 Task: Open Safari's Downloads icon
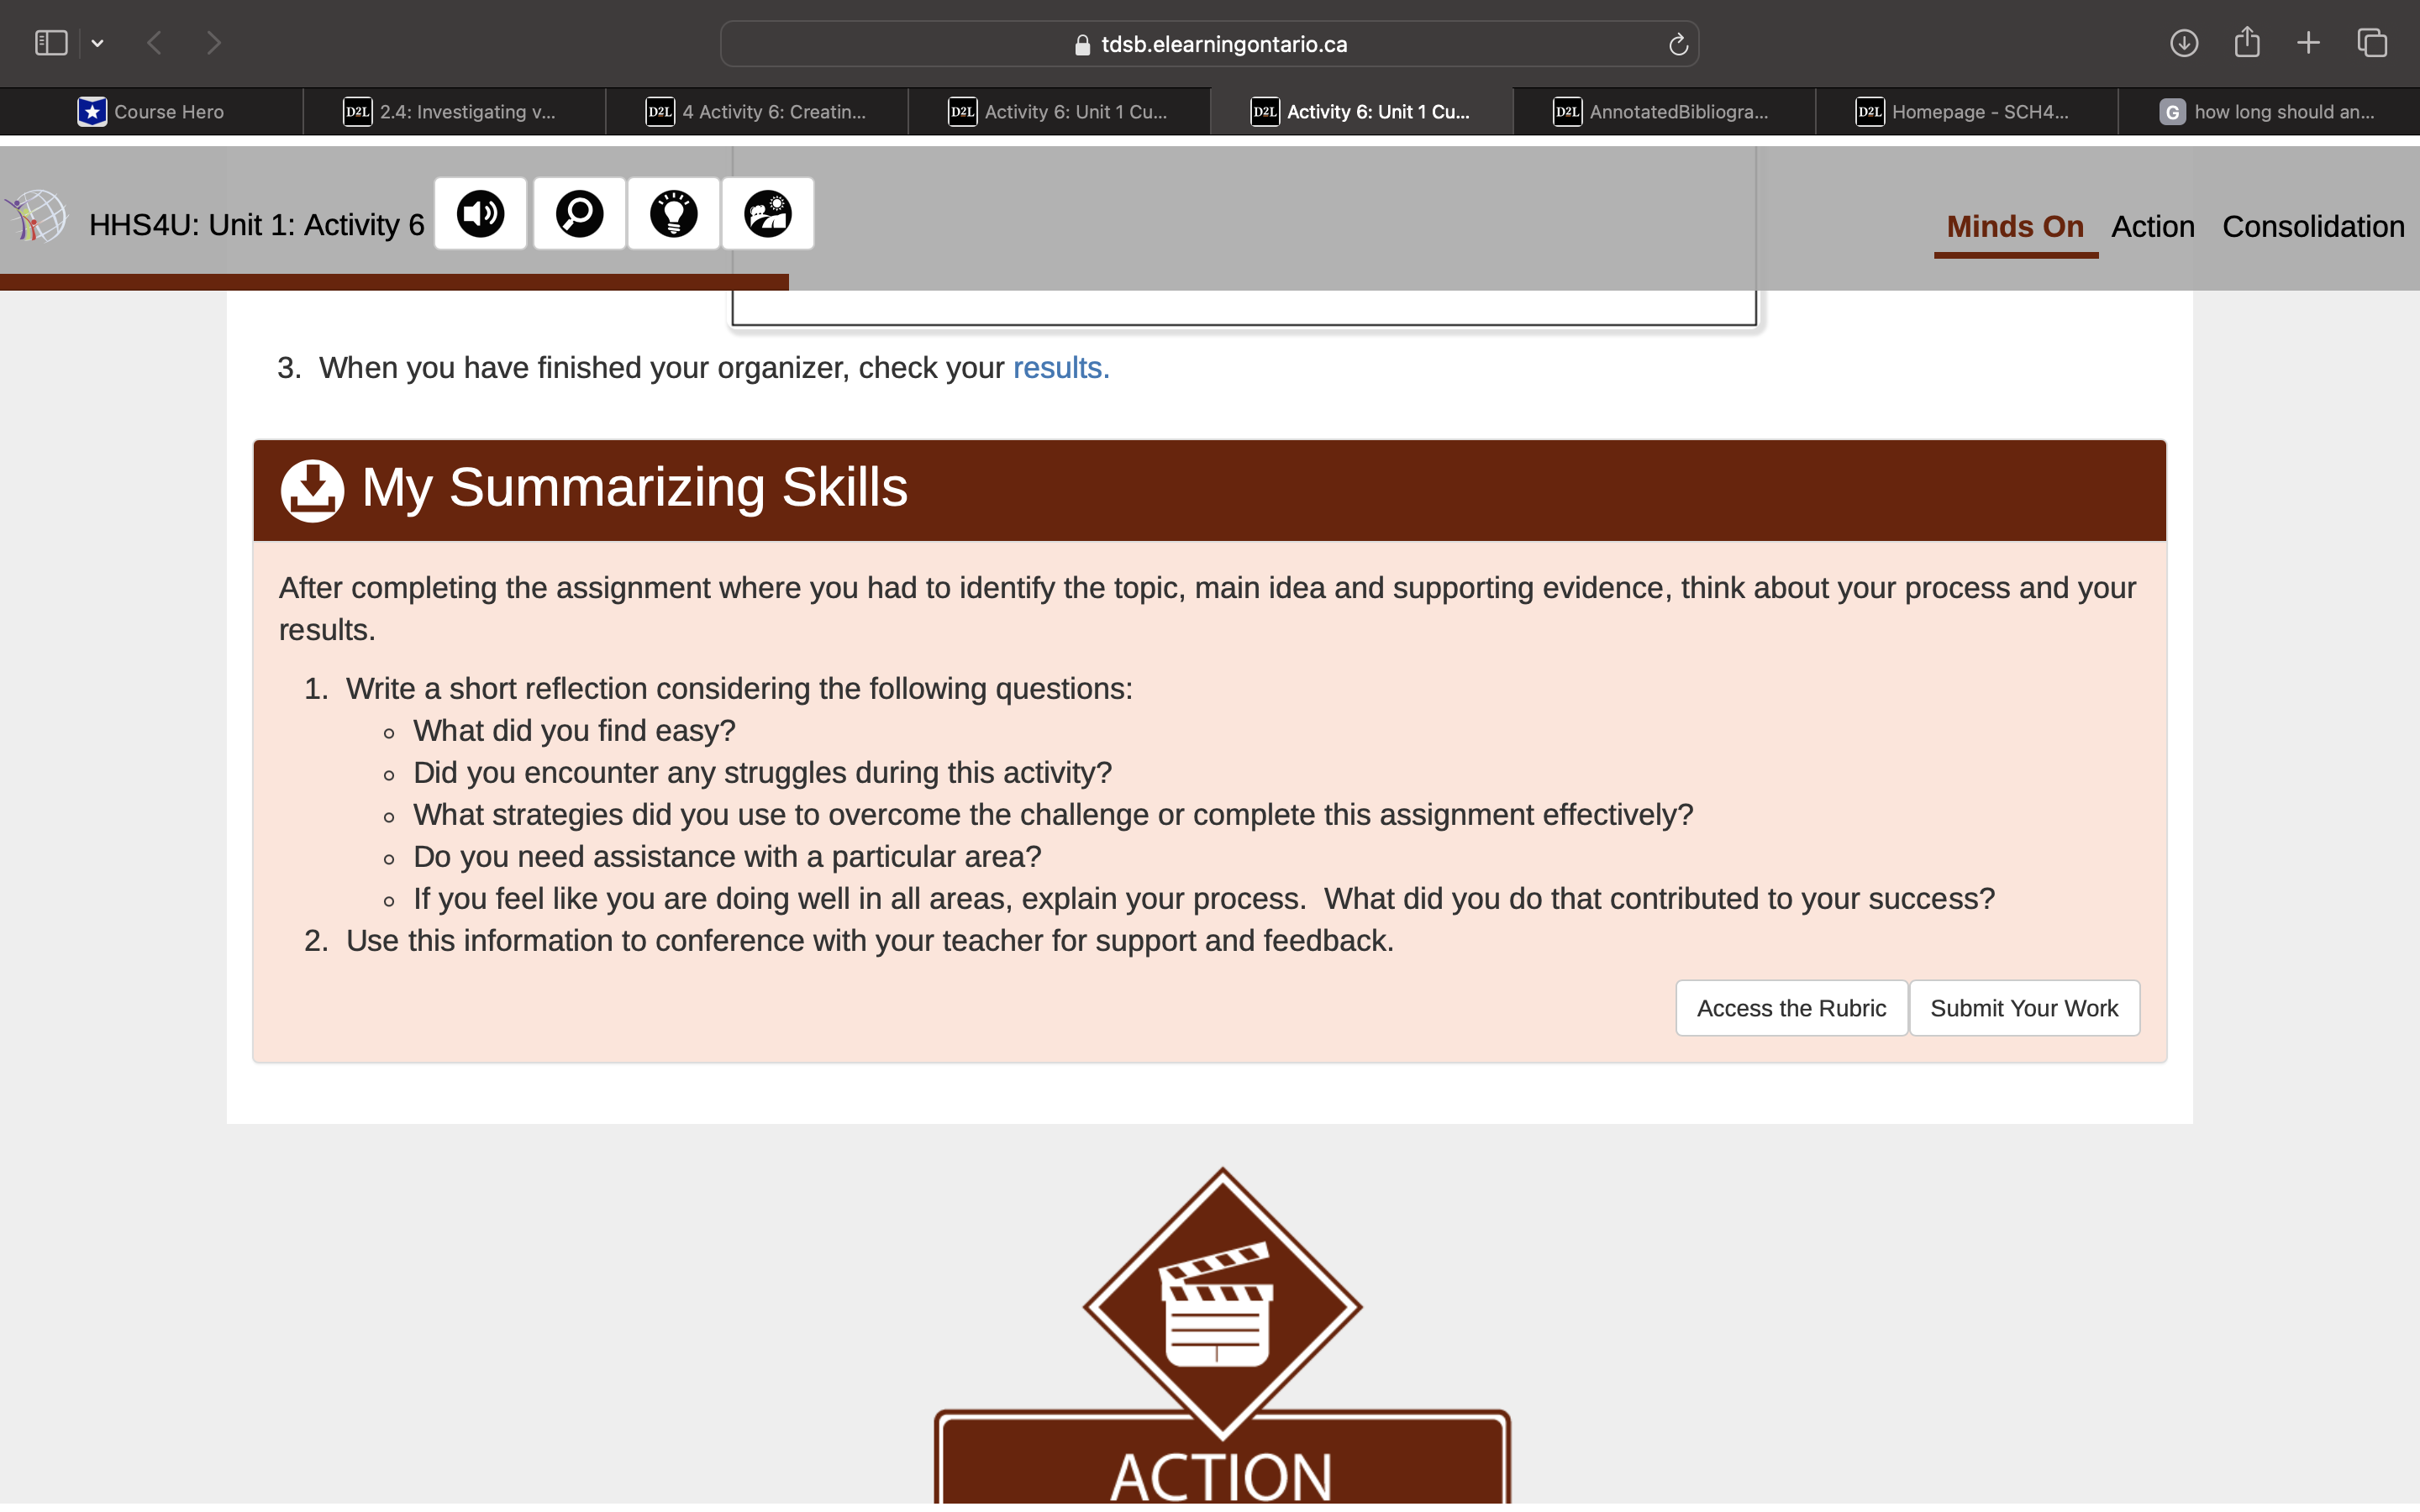[2185, 42]
